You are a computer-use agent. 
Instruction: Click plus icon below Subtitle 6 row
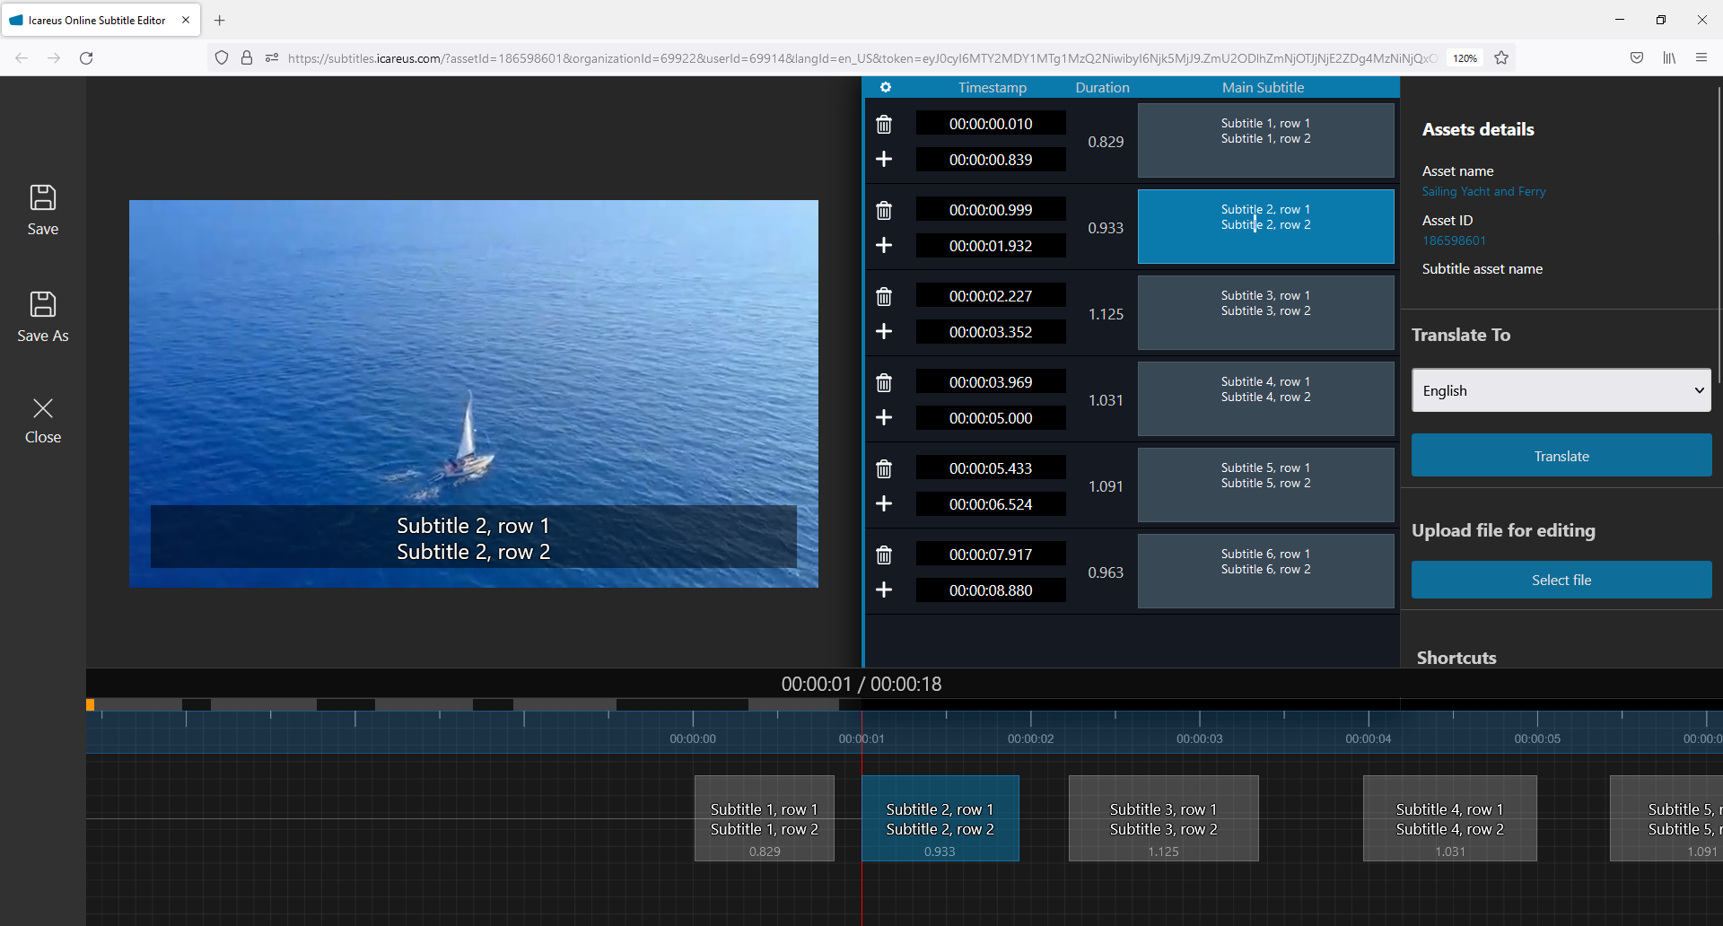click(884, 590)
